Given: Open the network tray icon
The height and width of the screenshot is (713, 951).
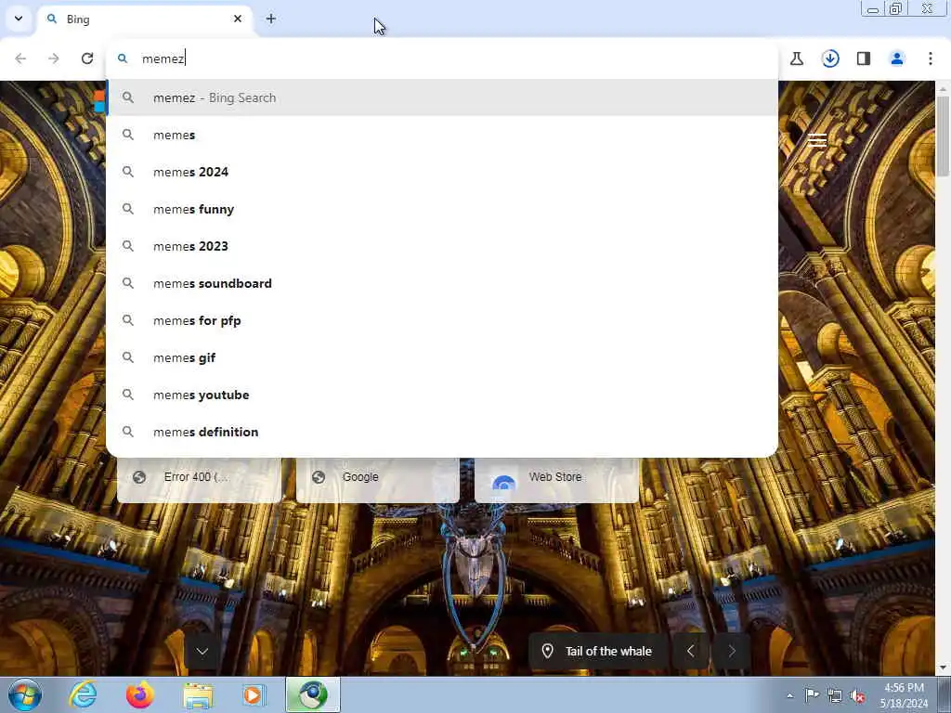Looking at the screenshot, I should pos(835,695).
